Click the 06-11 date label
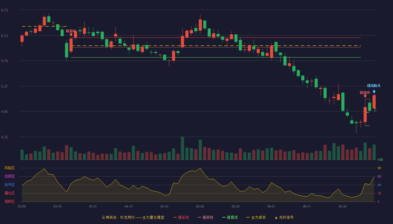The width and height of the screenshot is (393, 224). coord(307,206)
